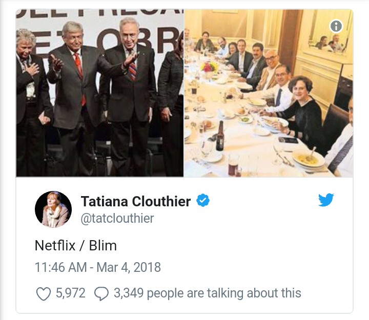Click the heart like icon

tap(44, 294)
